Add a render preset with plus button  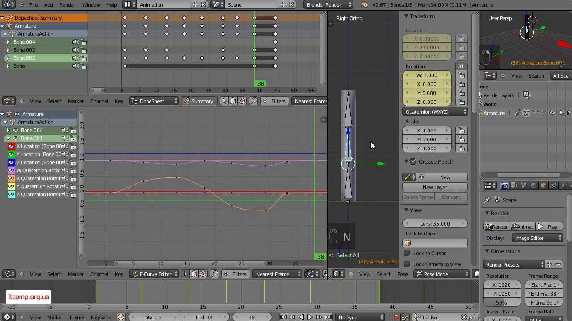click(549, 265)
